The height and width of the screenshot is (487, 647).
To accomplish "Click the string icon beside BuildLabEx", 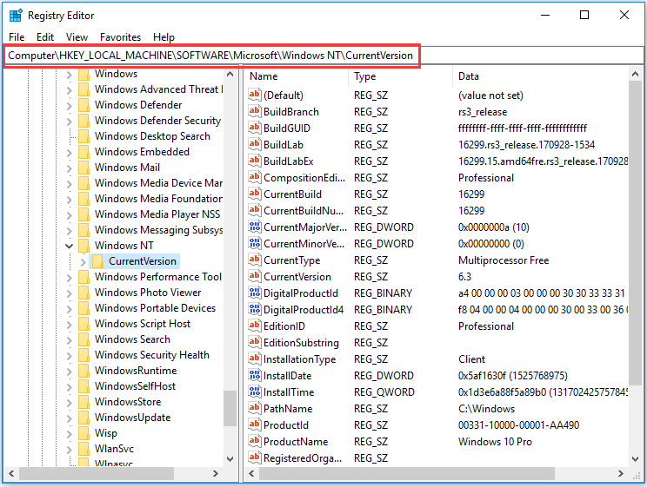I will (255, 161).
